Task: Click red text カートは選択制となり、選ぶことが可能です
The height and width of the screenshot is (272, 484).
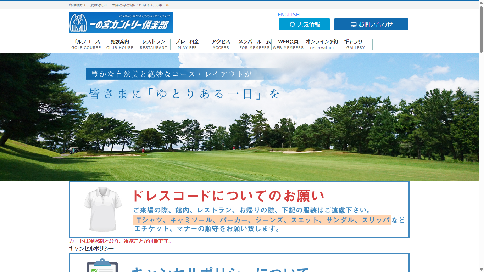Action: point(121,241)
